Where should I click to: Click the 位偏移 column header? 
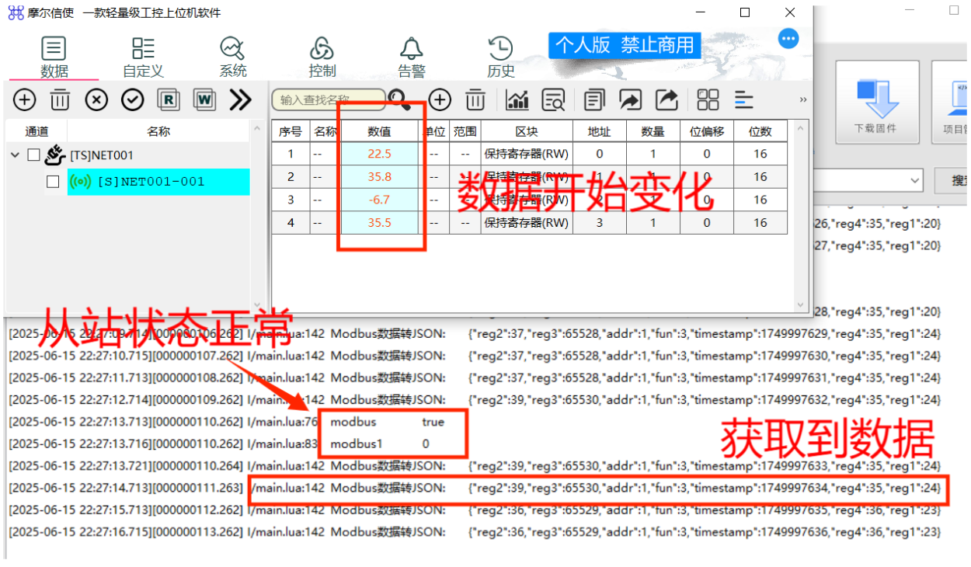coord(707,131)
